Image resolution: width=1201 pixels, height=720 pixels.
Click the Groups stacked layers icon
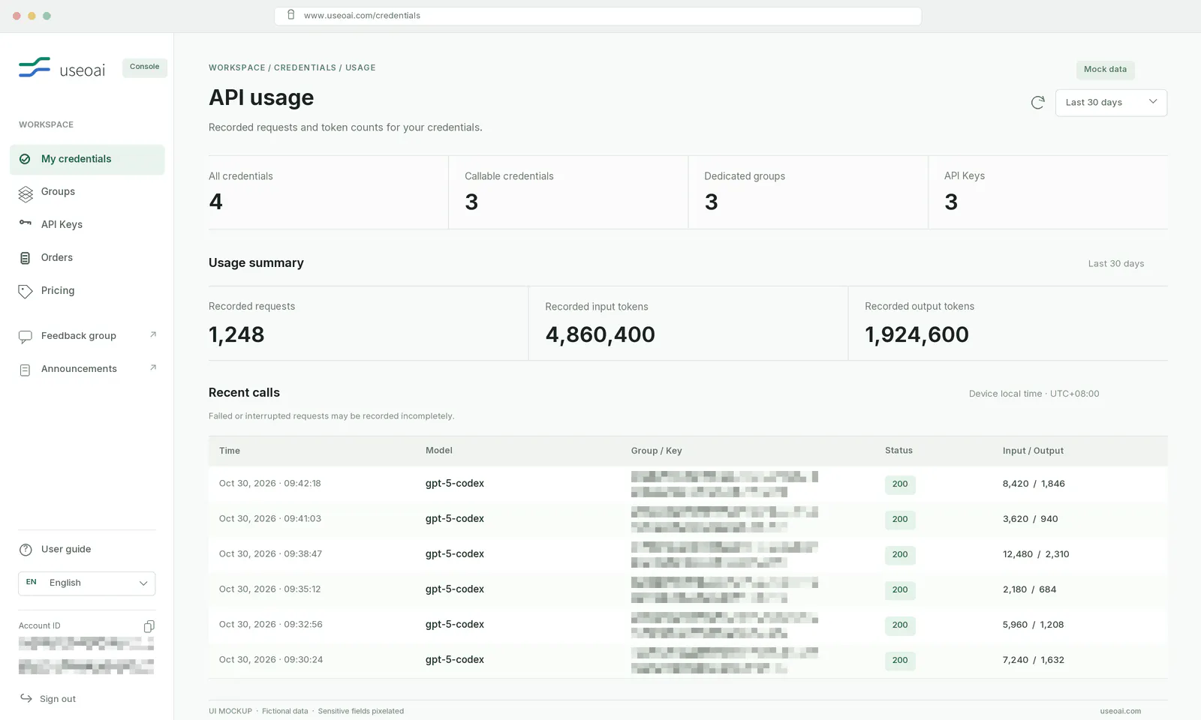[26, 194]
